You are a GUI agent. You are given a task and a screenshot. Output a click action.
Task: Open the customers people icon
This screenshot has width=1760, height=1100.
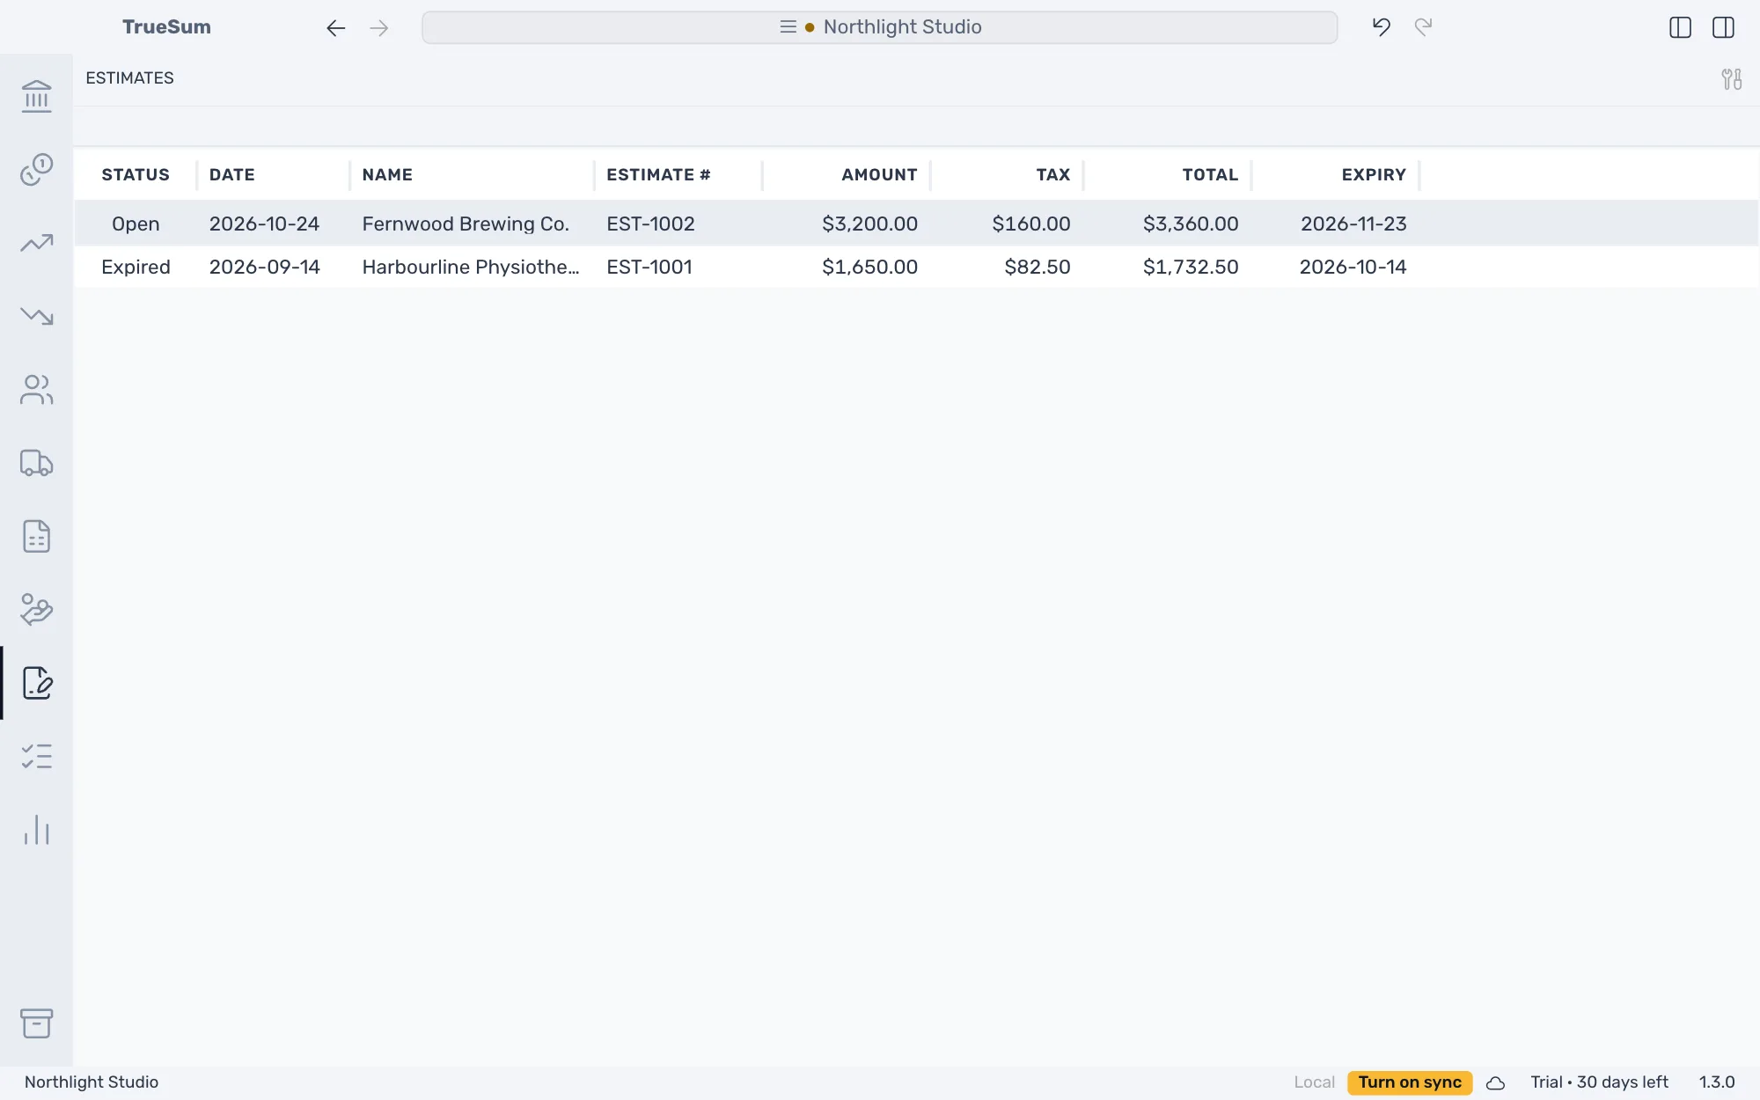[x=36, y=389]
